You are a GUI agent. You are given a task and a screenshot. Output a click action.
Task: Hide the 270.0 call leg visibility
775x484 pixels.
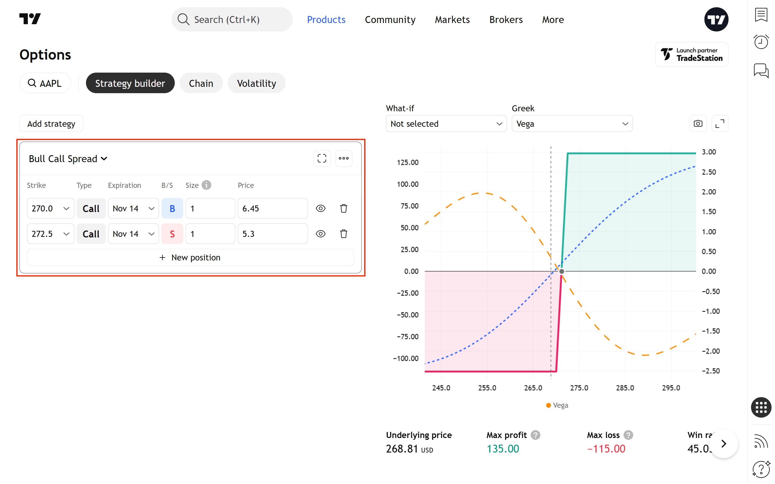coord(320,208)
